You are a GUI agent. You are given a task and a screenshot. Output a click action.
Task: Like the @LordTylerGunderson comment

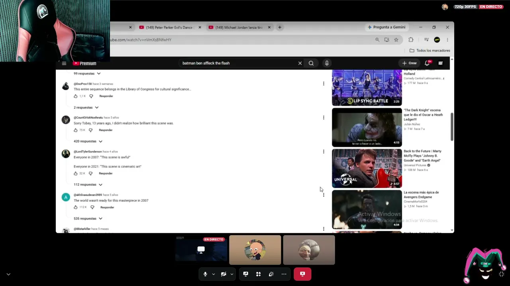[x=76, y=174]
